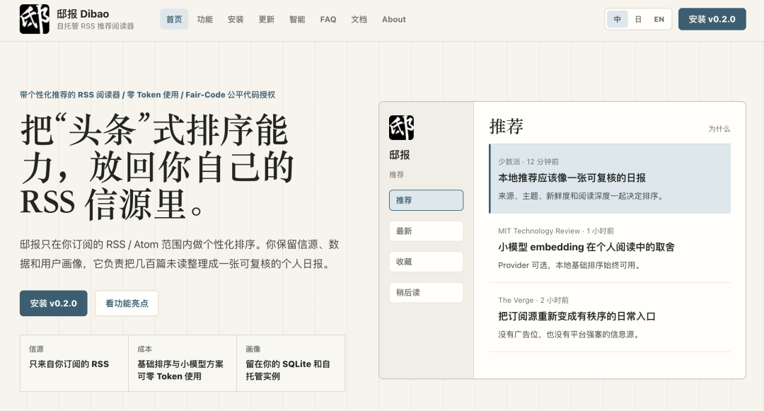Click the 邸报 logo in preview sidebar
Image resolution: width=764 pixels, height=411 pixels.
tap(402, 127)
